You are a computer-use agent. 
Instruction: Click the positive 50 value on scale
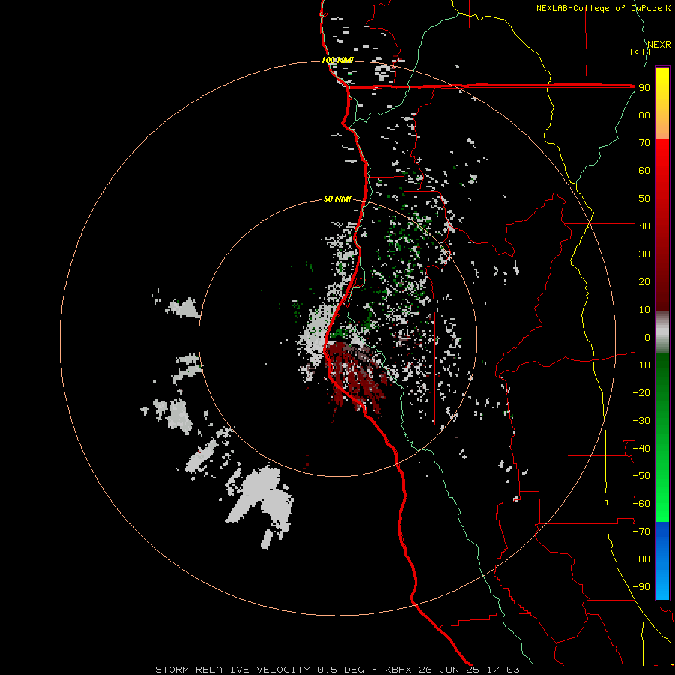pyautogui.click(x=644, y=199)
